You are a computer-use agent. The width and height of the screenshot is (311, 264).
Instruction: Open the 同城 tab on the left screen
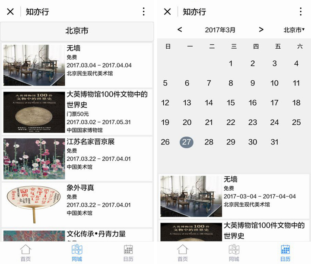coord(77,253)
